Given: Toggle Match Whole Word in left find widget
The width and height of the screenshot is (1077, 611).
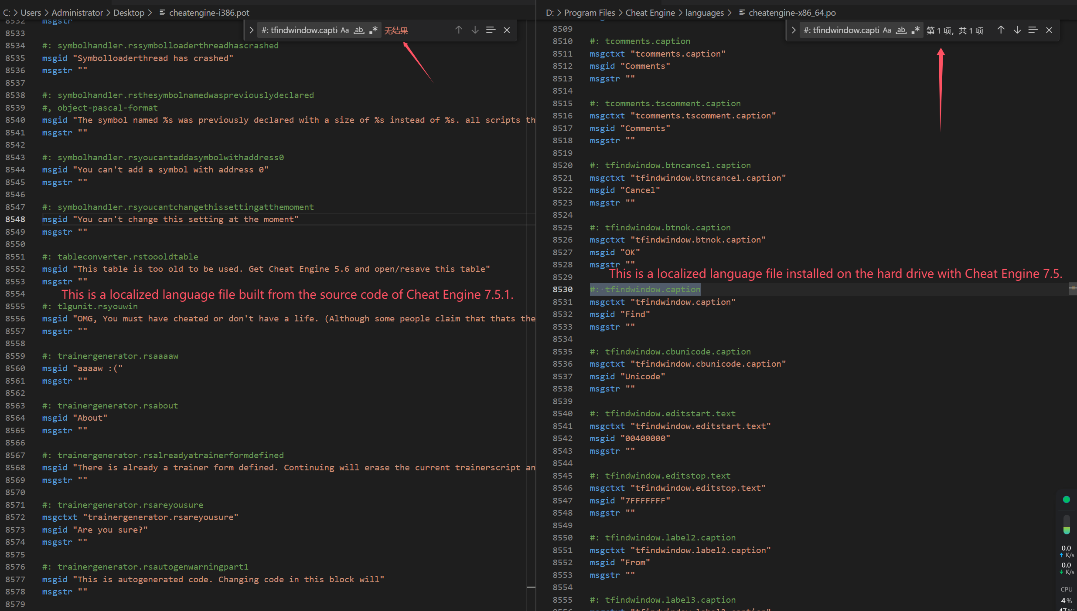Looking at the screenshot, I should tap(359, 30).
